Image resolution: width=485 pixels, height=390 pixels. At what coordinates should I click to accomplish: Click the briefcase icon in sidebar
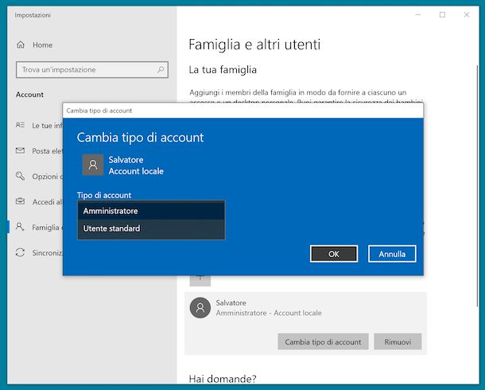click(20, 201)
